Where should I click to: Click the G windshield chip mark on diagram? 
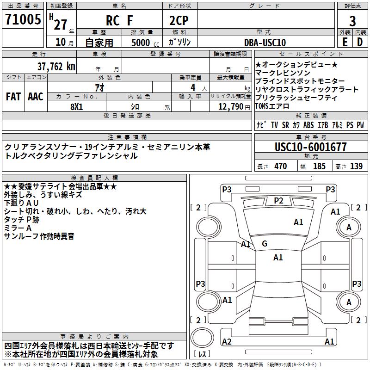[265, 244]
